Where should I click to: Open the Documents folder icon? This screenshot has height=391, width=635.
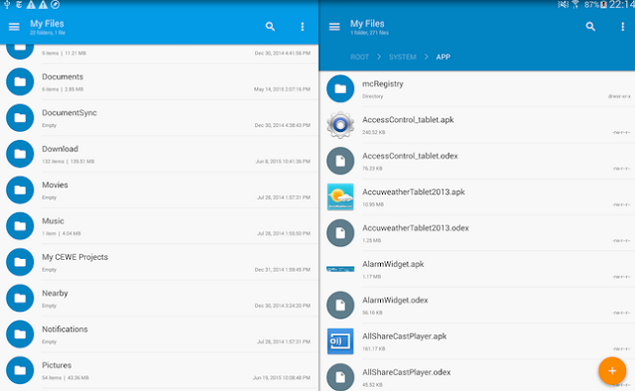(x=20, y=81)
